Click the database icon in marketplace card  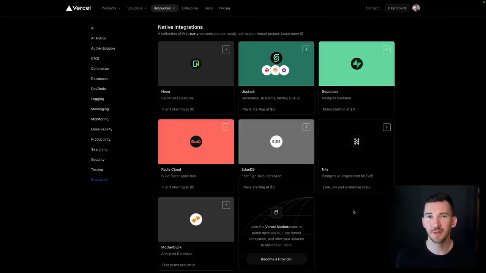tap(276, 212)
